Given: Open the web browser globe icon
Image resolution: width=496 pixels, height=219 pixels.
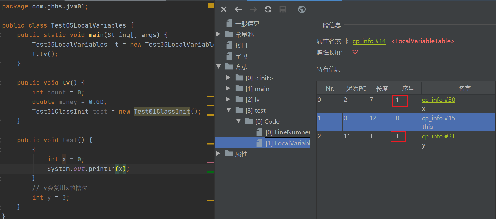Looking at the screenshot, I should 302,9.
